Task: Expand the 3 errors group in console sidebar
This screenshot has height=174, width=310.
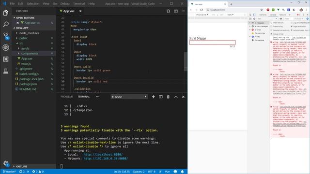Action: (250, 30)
